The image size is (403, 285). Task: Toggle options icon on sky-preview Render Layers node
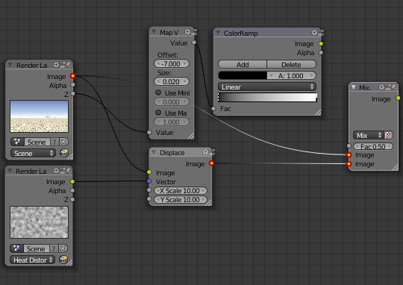point(63,65)
